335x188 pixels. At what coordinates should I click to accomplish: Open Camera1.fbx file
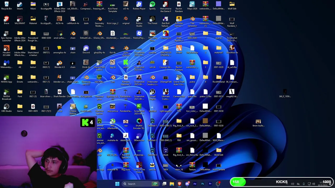coord(179,93)
